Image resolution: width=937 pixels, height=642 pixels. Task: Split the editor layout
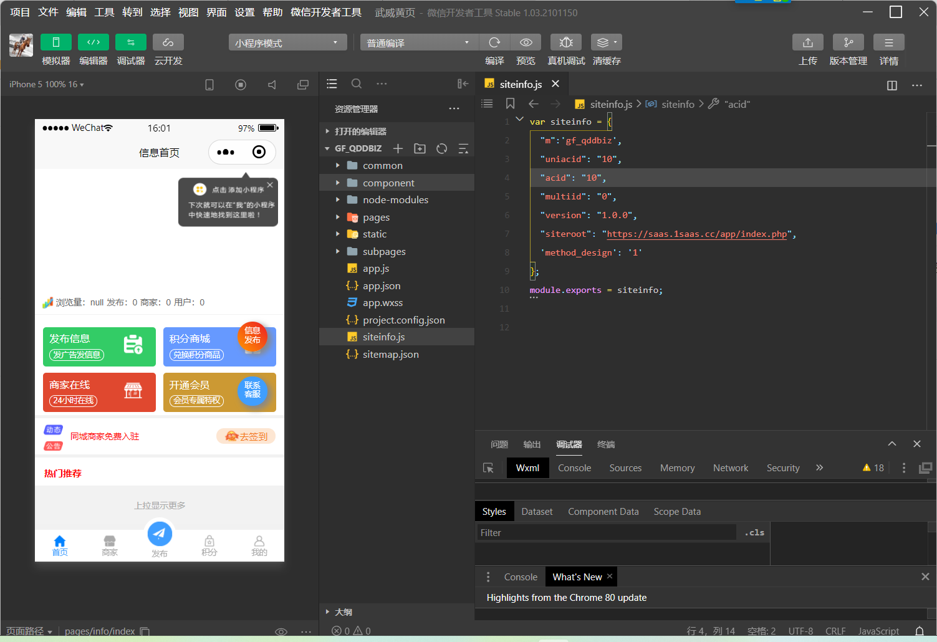892,85
